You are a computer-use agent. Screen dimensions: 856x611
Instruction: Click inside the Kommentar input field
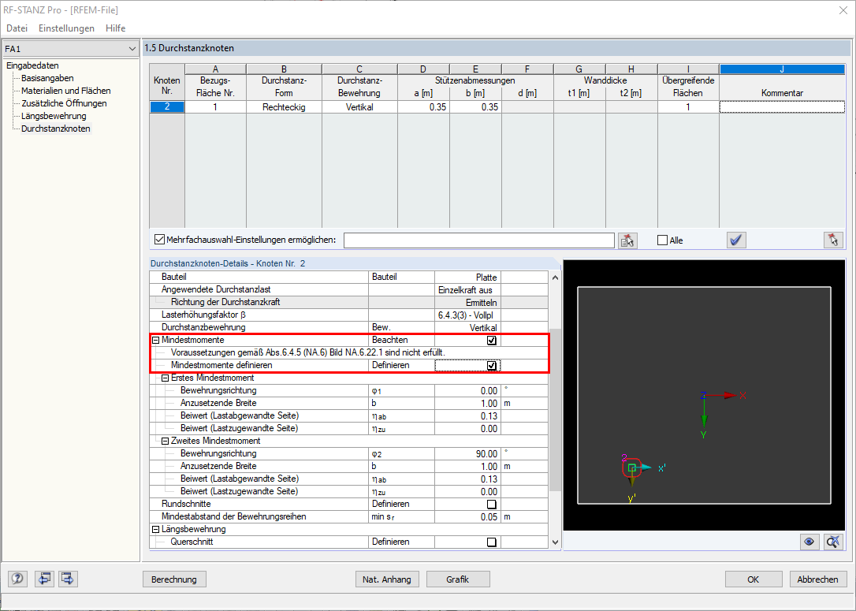pos(781,106)
